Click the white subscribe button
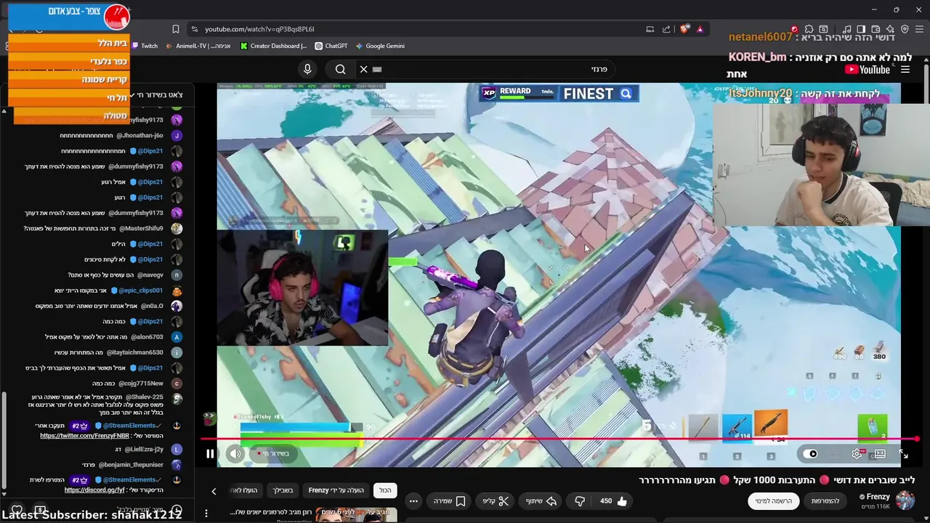This screenshot has height=523, width=930. pyautogui.click(x=773, y=501)
